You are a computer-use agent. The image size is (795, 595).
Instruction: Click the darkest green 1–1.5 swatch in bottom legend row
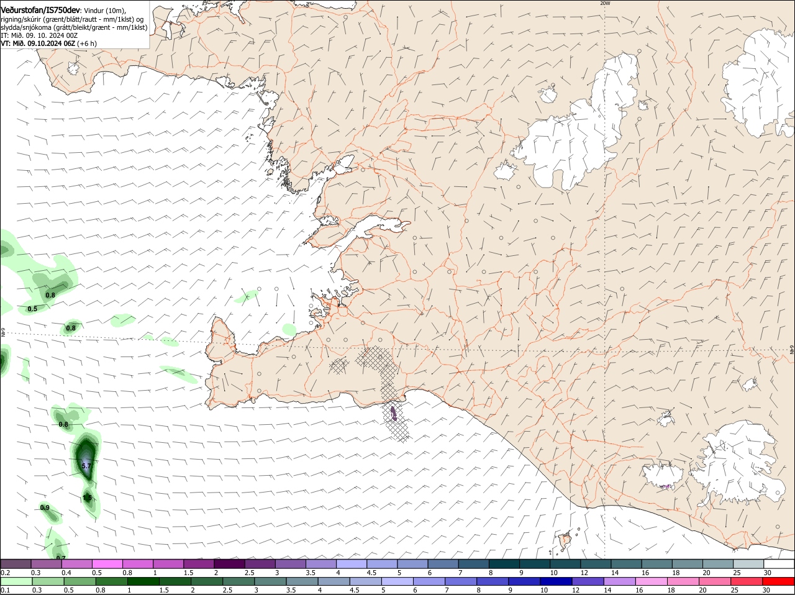click(143, 581)
